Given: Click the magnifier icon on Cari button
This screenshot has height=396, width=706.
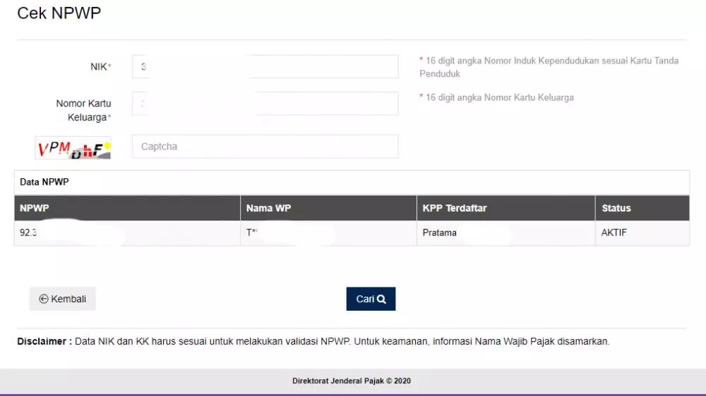Looking at the screenshot, I should coord(382,299).
